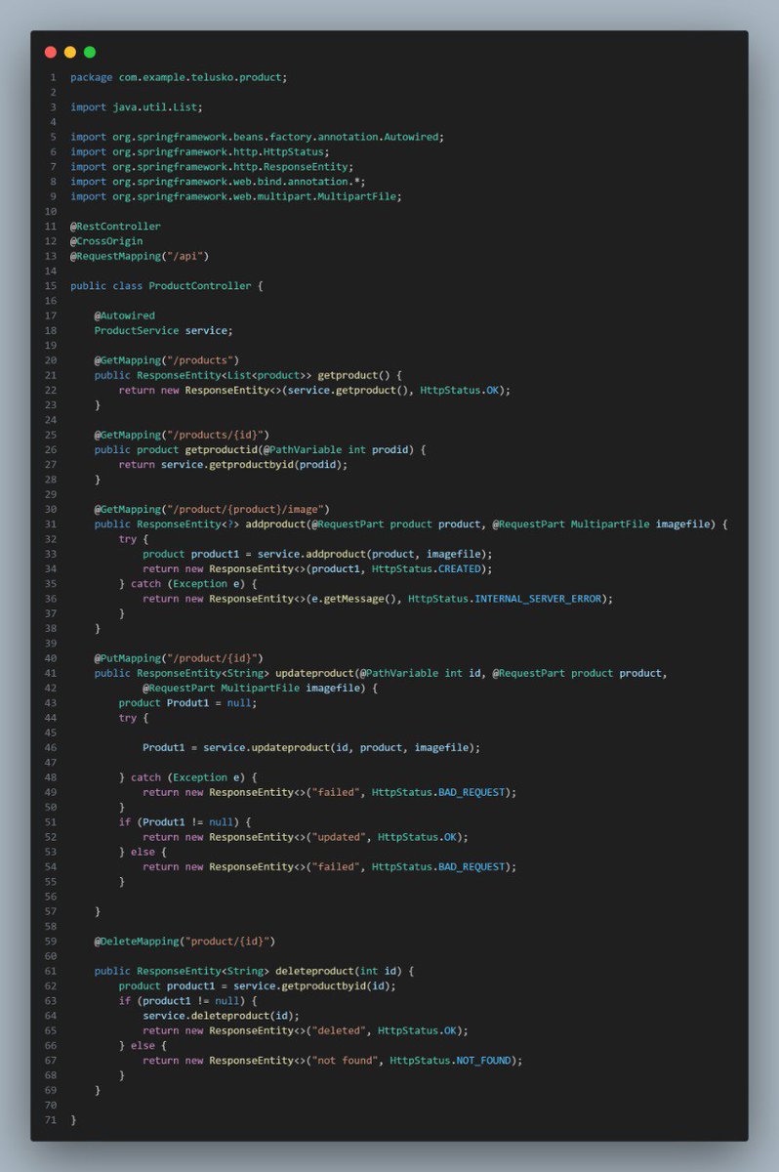779x1172 pixels.
Task: Click the HttpStatus.NOT_FOUND token
Action: [x=450, y=1061]
